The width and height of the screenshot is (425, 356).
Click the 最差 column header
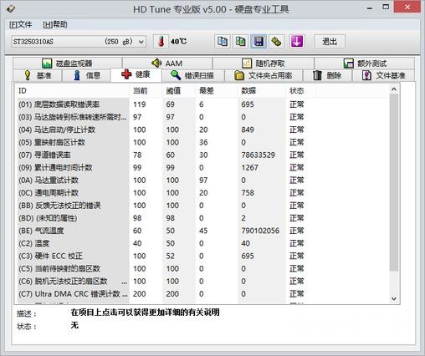click(217, 90)
